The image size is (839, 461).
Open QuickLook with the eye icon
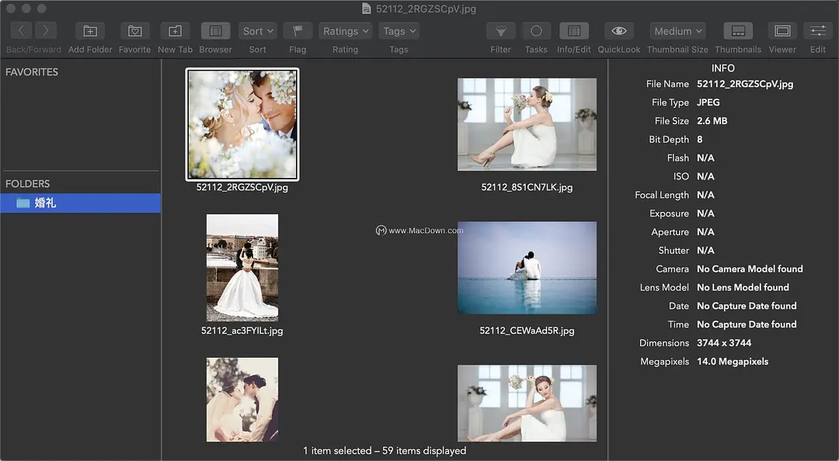pyautogui.click(x=619, y=31)
